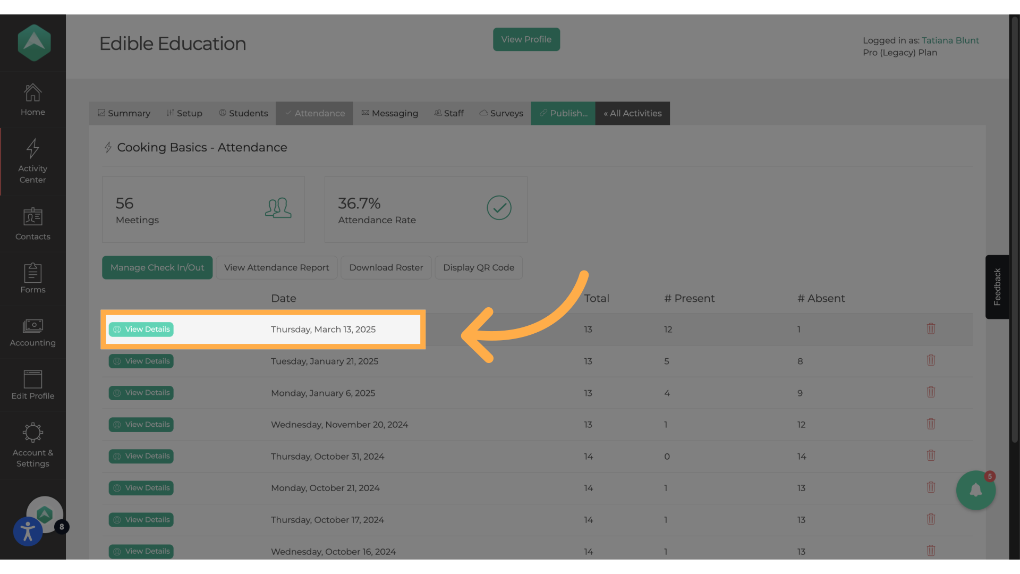
Task: View Details for October 31, 2024
Action: [x=141, y=456]
